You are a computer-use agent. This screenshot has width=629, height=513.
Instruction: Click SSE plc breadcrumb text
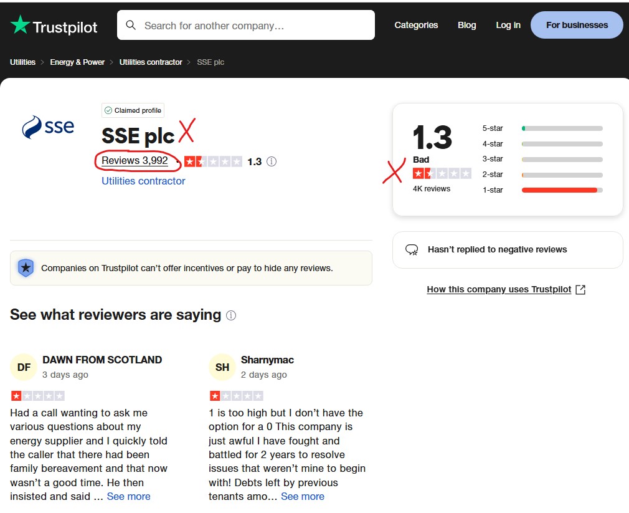point(210,62)
